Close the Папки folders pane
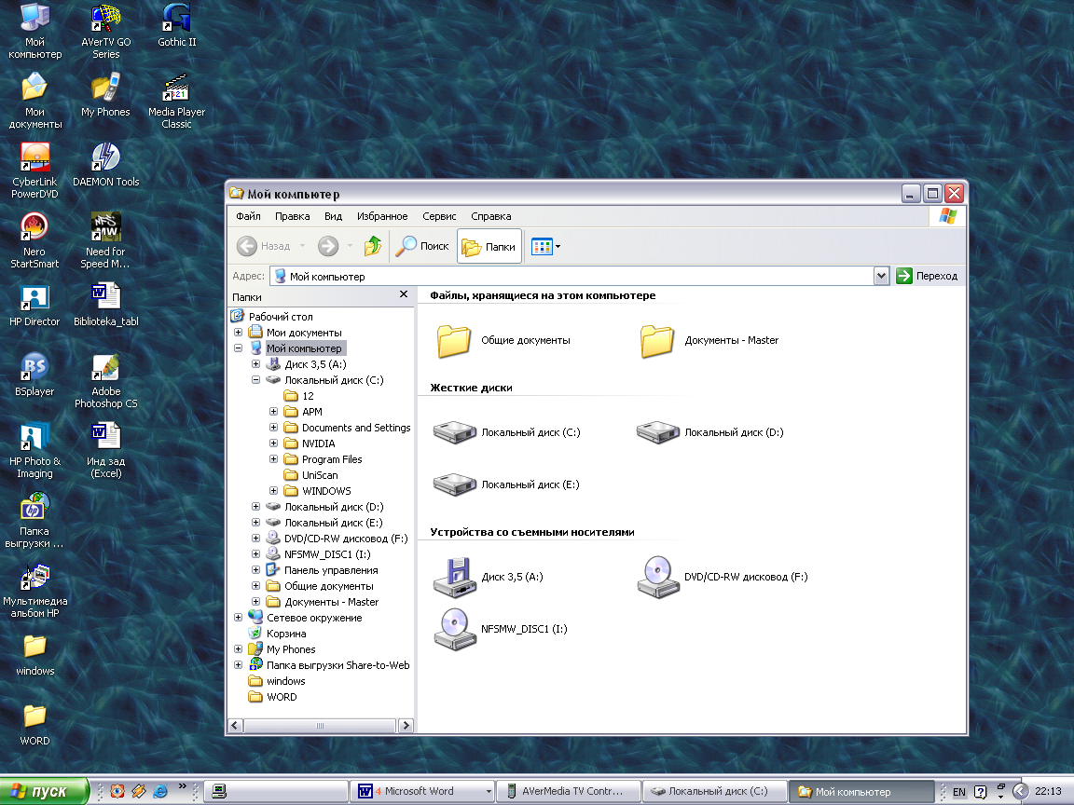The height and width of the screenshot is (805, 1074). (404, 294)
